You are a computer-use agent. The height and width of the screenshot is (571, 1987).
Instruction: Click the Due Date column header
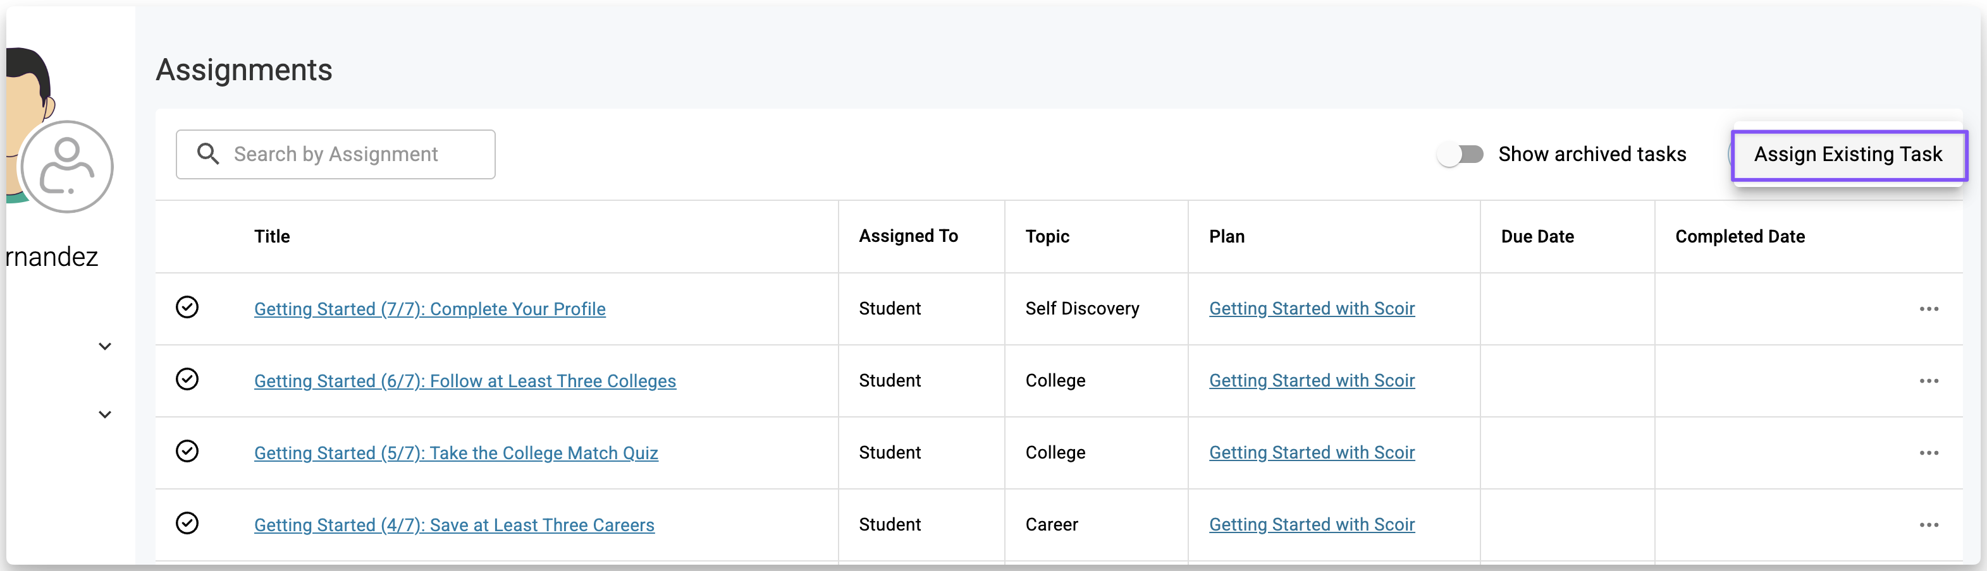click(x=1537, y=237)
